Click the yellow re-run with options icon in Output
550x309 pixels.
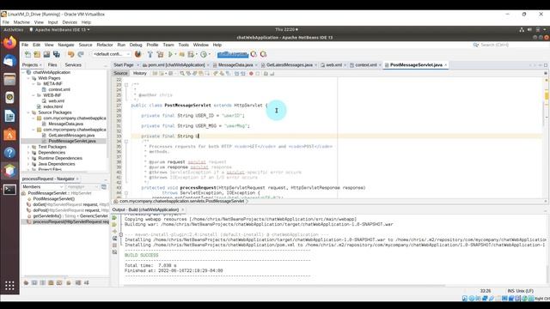click(x=114, y=225)
